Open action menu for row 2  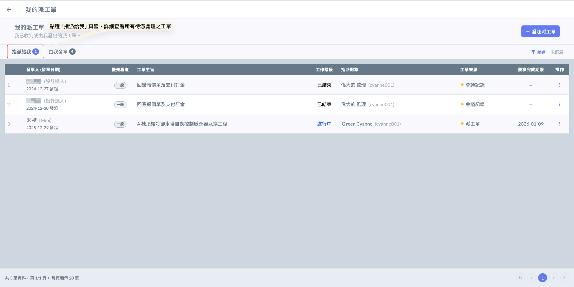click(560, 104)
